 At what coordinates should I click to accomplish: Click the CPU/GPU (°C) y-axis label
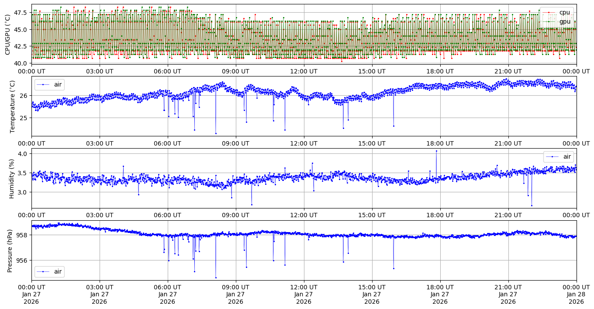point(7,35)
